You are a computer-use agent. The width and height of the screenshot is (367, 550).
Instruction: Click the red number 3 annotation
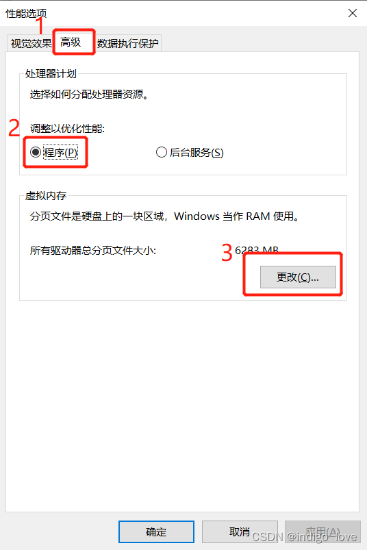[227, 253]
